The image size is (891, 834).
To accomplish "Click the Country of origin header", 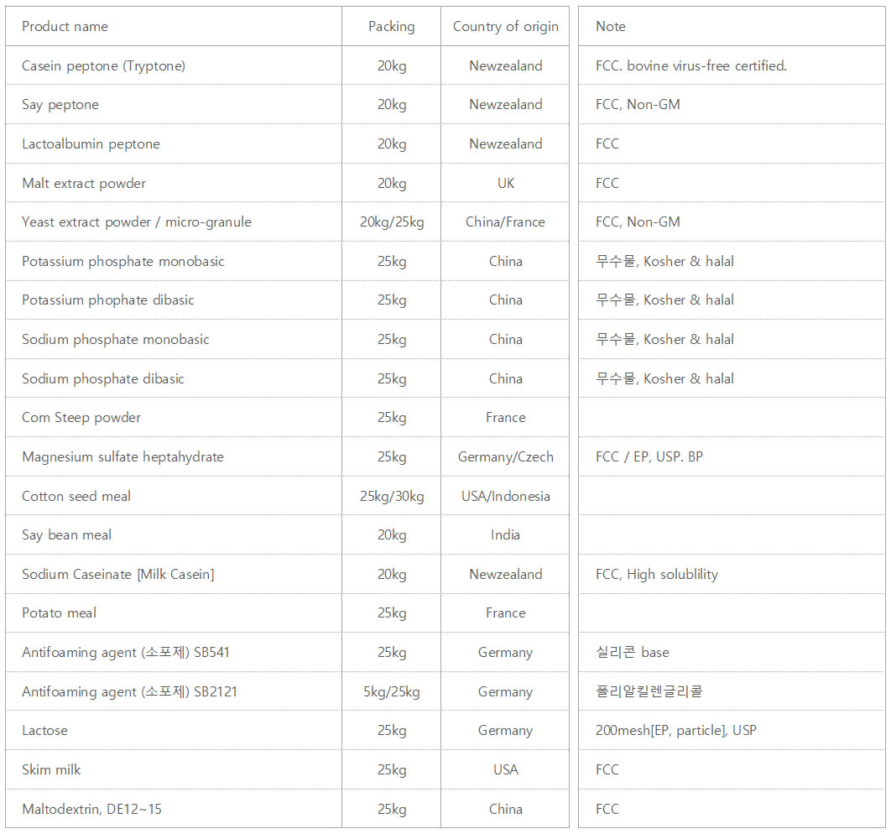I will click(x=505, y=27).
